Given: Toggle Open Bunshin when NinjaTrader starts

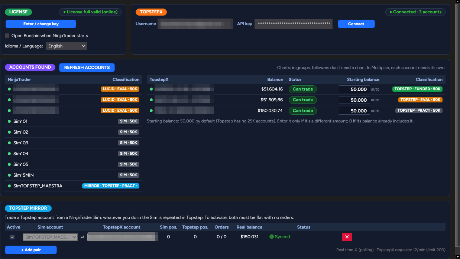Looking at the screenshot, I should click(7, 36).
